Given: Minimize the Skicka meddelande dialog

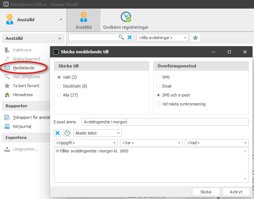Looking at the screenshot, I should (214, 52).
